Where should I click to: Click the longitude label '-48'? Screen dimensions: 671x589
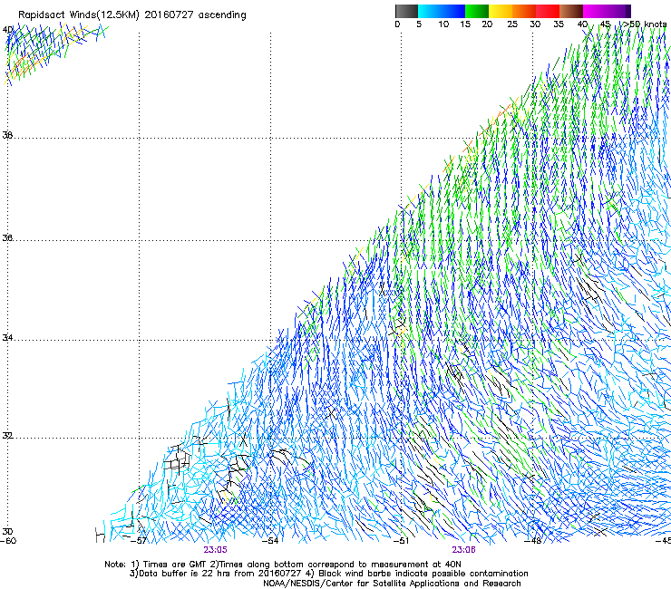click(x=533, y=541)
